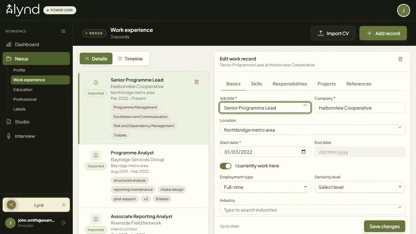Click the Facilitation and Communication tag
Screen dimensions: 416x234
pyautogui.click(x=140, y=117)
